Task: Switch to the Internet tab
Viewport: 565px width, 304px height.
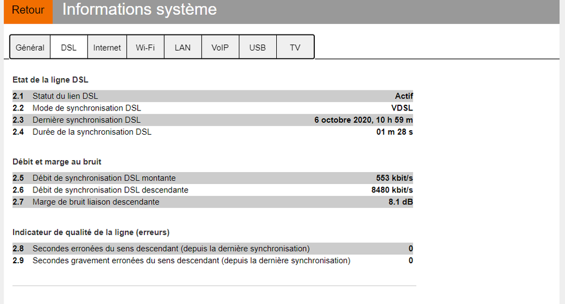Action: click(x=107, y=48)
